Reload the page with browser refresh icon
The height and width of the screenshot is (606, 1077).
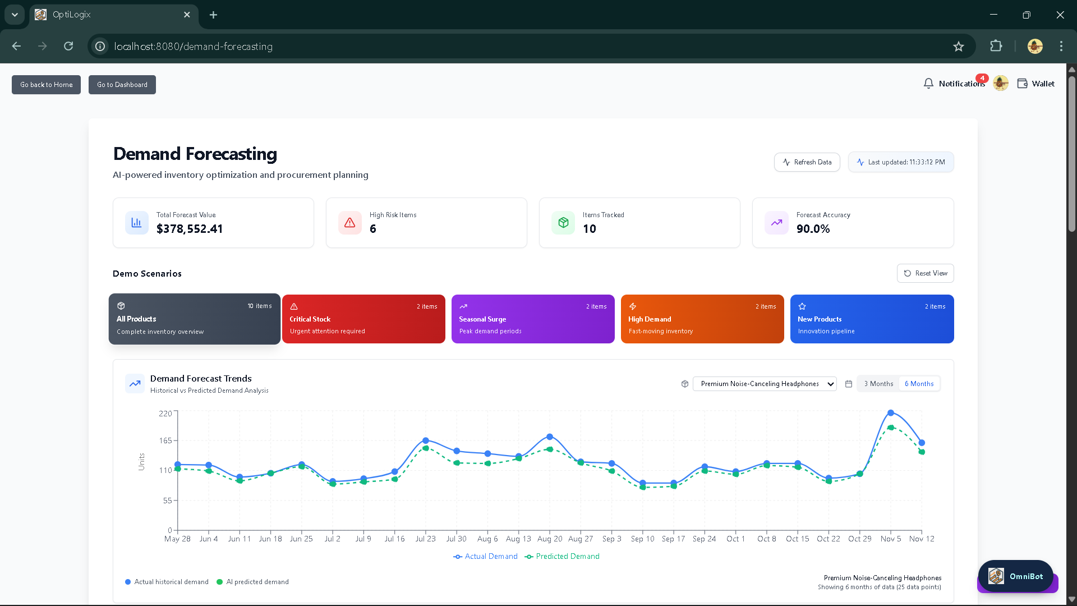click(68, 47)
